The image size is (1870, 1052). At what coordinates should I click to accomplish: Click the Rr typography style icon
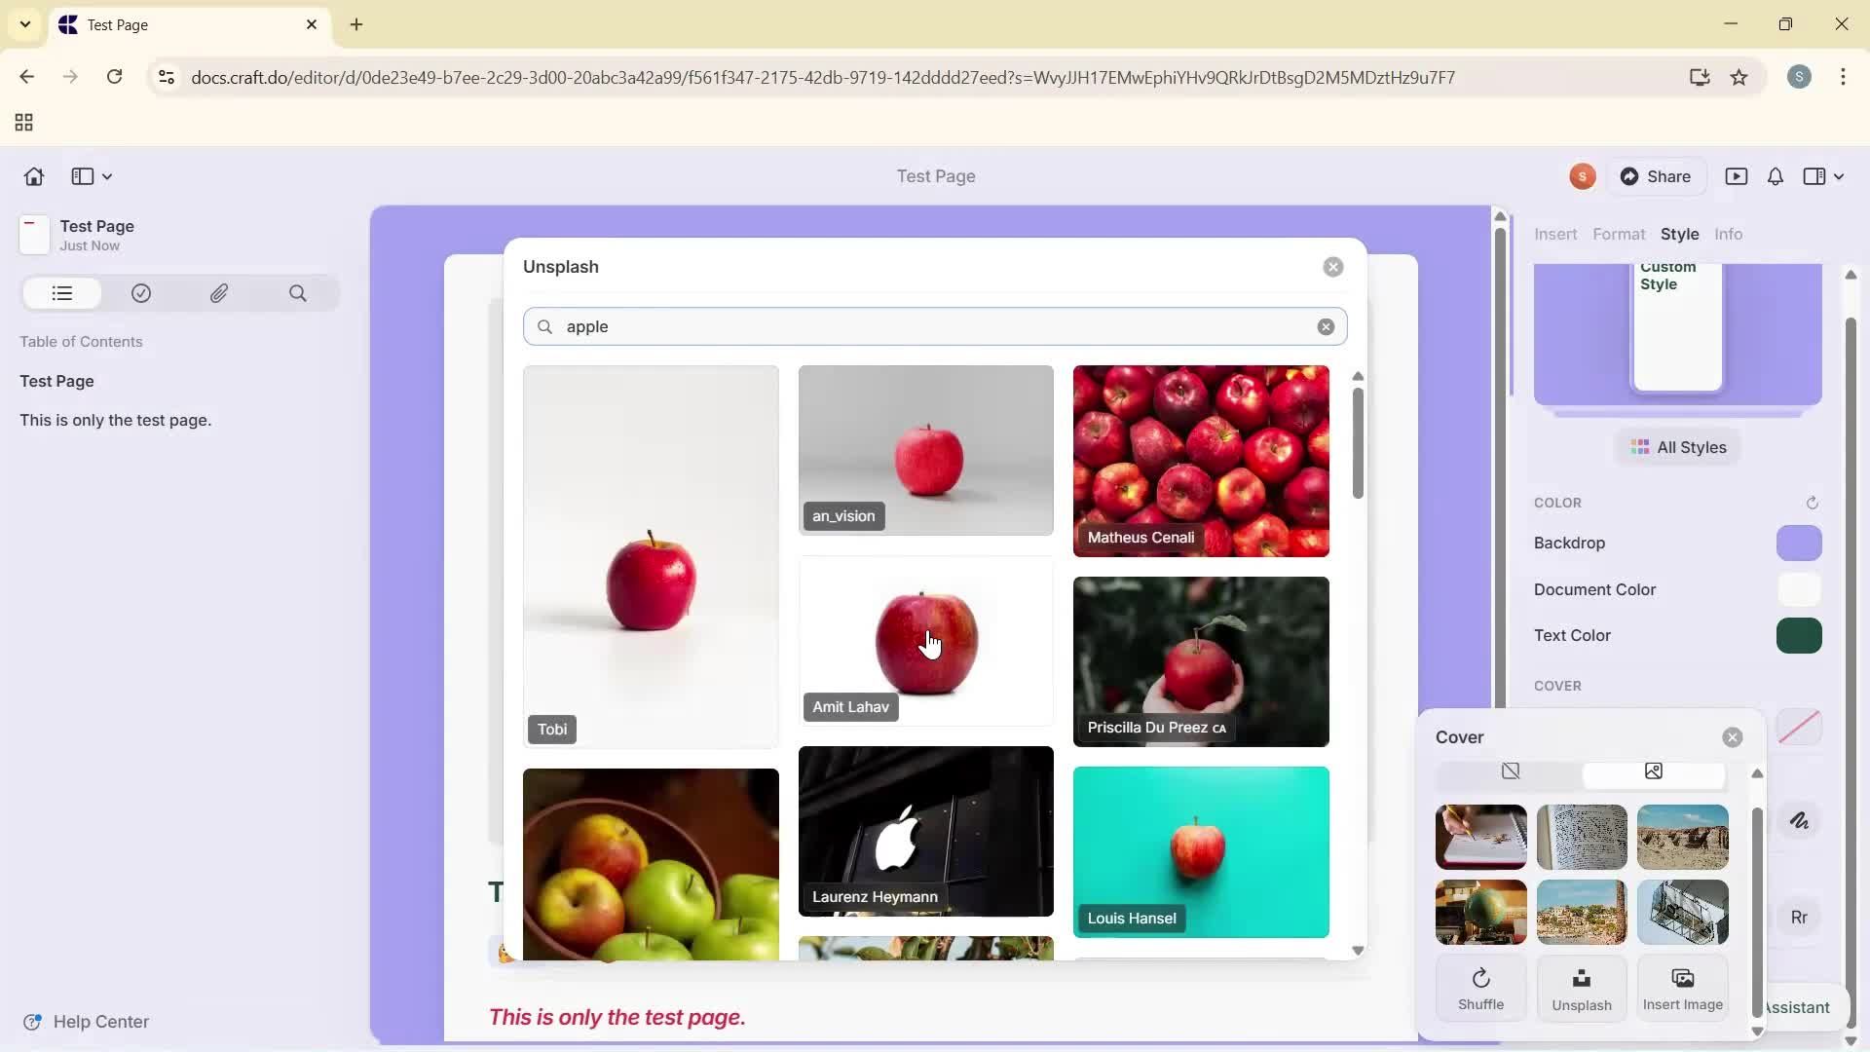(x=1800, y=917)
